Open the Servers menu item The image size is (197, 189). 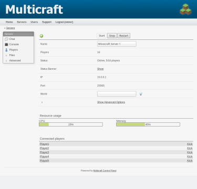pos(22,22)
